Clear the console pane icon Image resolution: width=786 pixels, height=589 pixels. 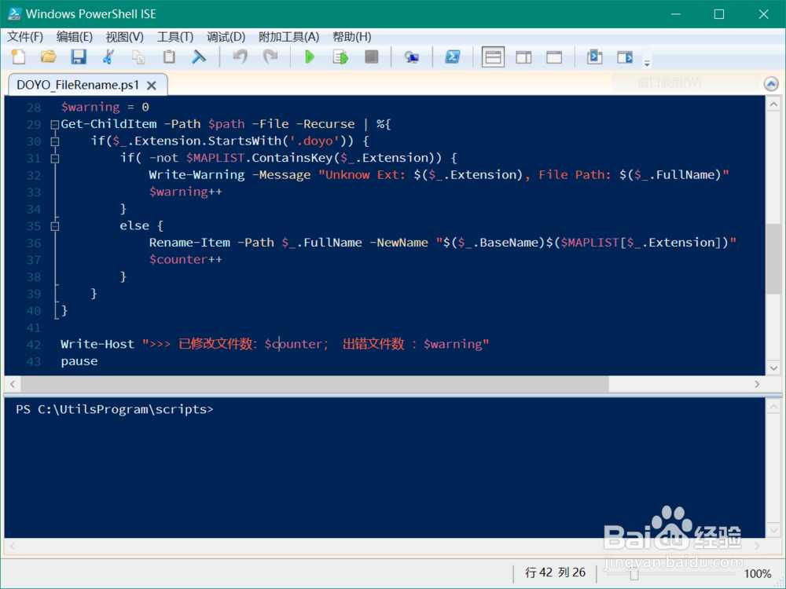pos(199,57)
